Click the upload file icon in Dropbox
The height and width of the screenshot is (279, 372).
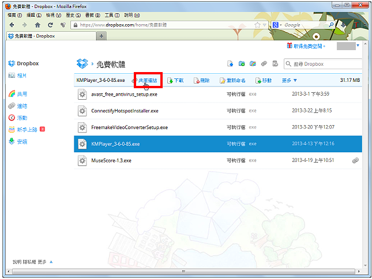click(x=230, y=64)
